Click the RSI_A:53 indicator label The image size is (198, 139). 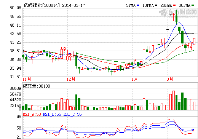(x=32, y=114)
